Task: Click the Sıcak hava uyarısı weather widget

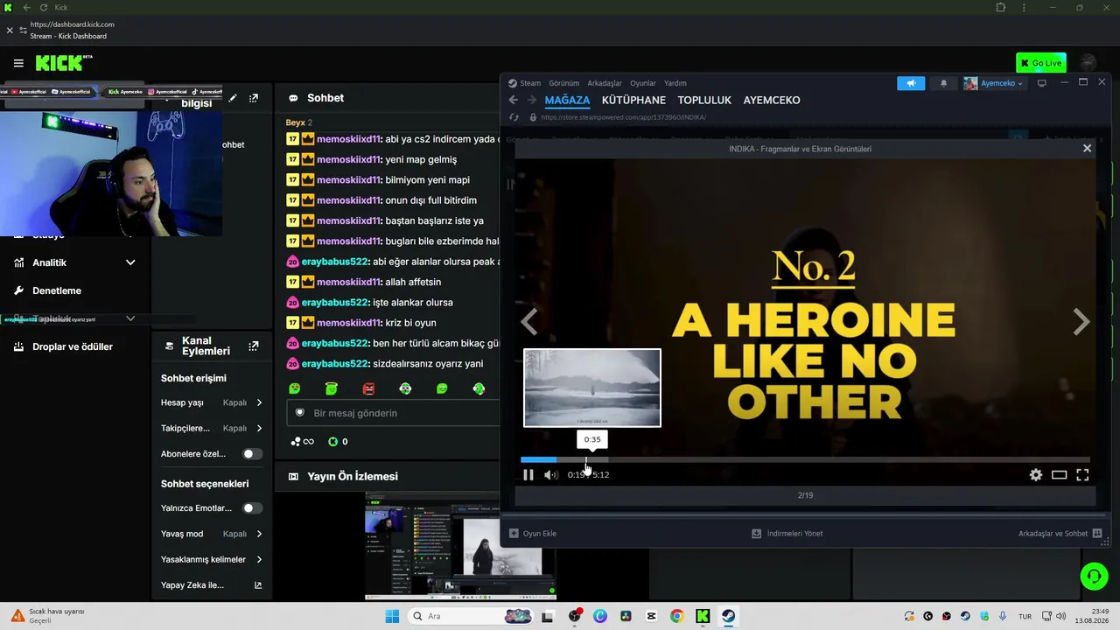Action: click(49, 616)
